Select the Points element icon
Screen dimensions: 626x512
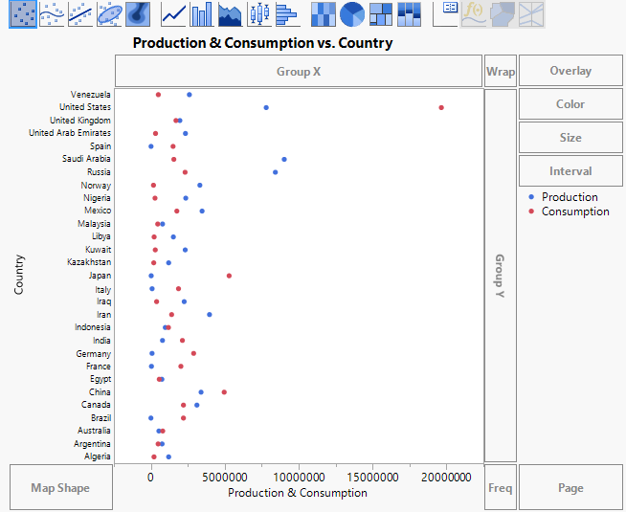coord(23,13)
